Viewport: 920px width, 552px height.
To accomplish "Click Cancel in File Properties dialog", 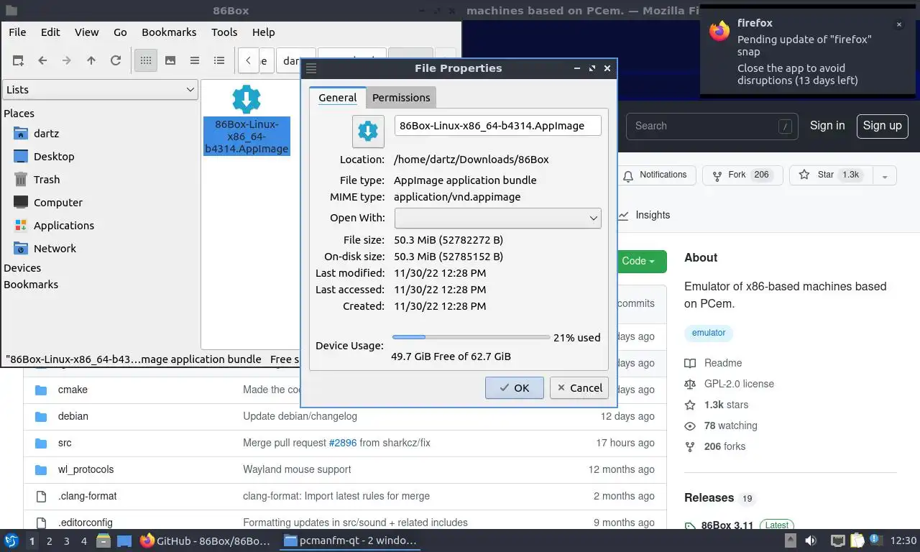I will point(579,387).
